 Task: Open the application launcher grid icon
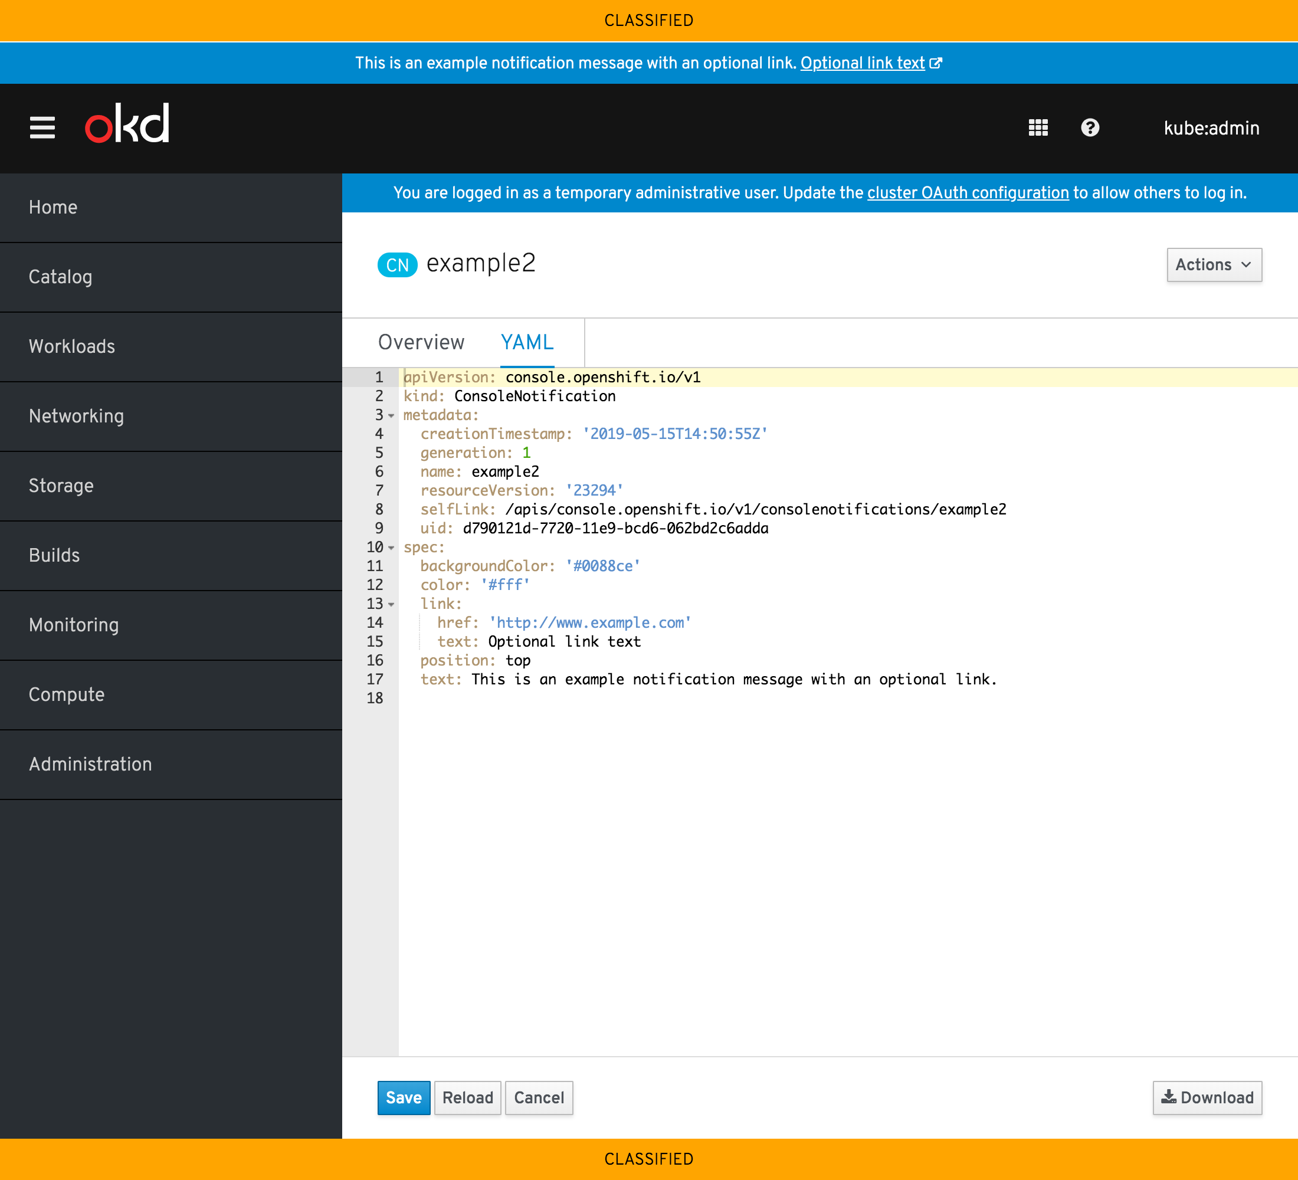[x=1038, y=127]
